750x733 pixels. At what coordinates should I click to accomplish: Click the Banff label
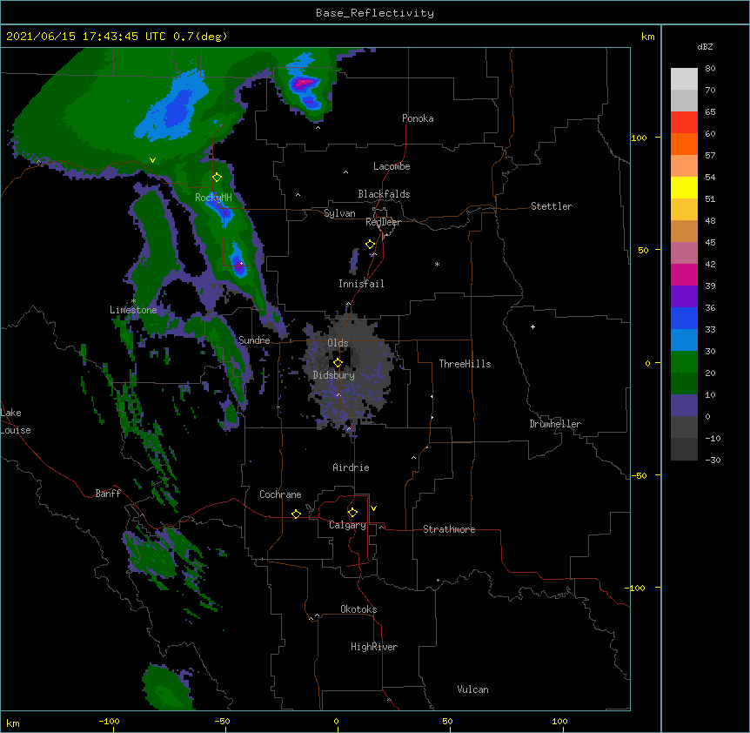coord(108,494)
